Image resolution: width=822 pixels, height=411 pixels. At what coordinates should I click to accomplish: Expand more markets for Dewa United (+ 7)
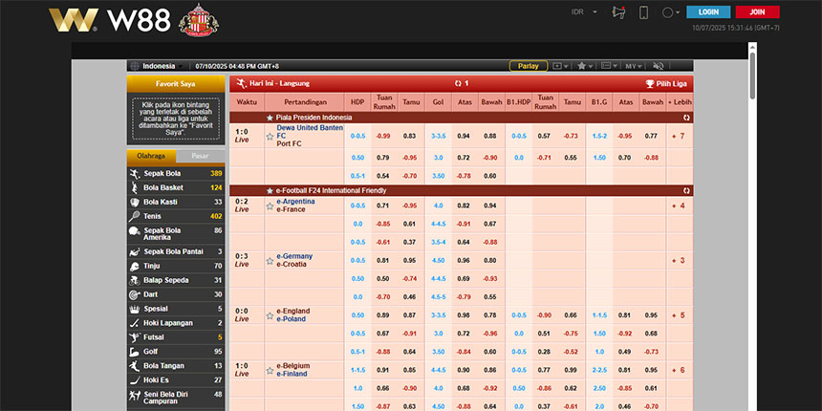point(679,136)
